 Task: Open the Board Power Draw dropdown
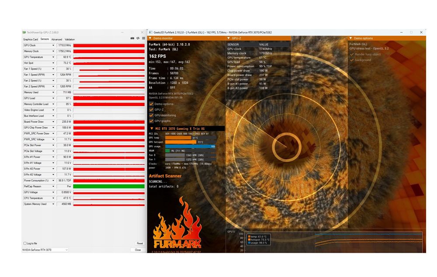coord(53,122)
